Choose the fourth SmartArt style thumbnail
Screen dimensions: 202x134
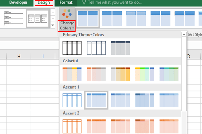tap(160, 19)
